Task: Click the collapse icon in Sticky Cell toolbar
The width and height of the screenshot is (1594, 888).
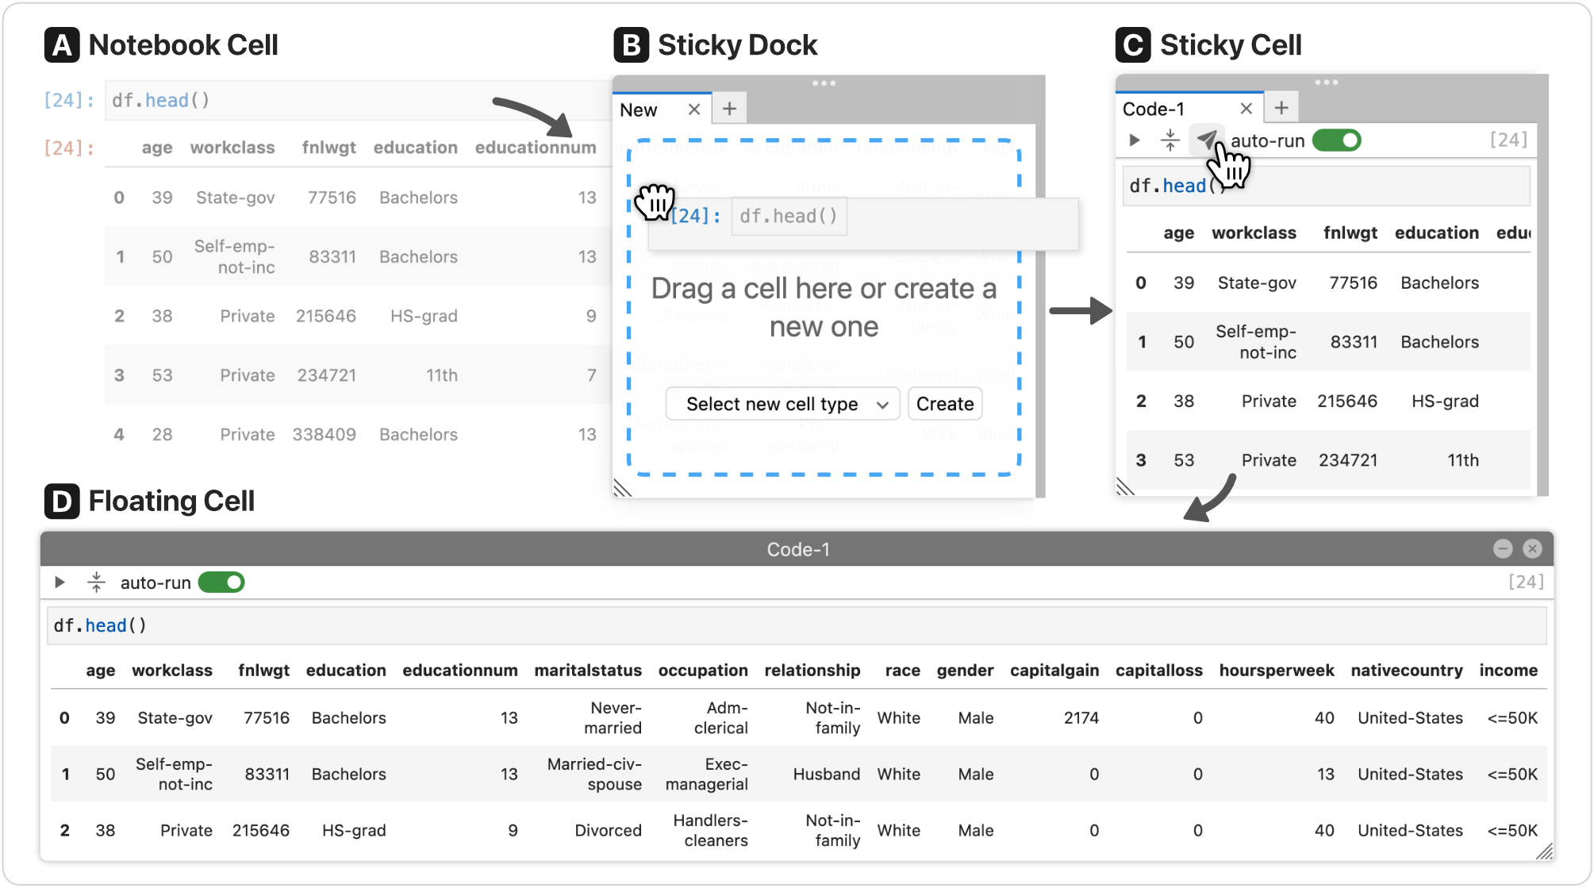Action: point(1170,140)
